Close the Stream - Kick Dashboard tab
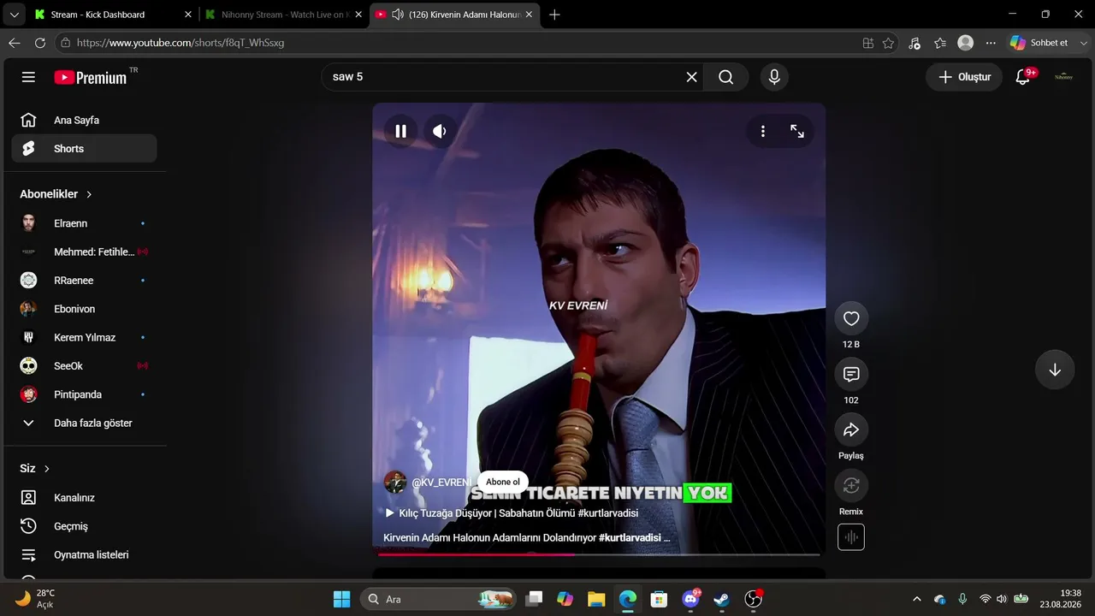This screenshot has width=1095, height=616. (188, 15)
